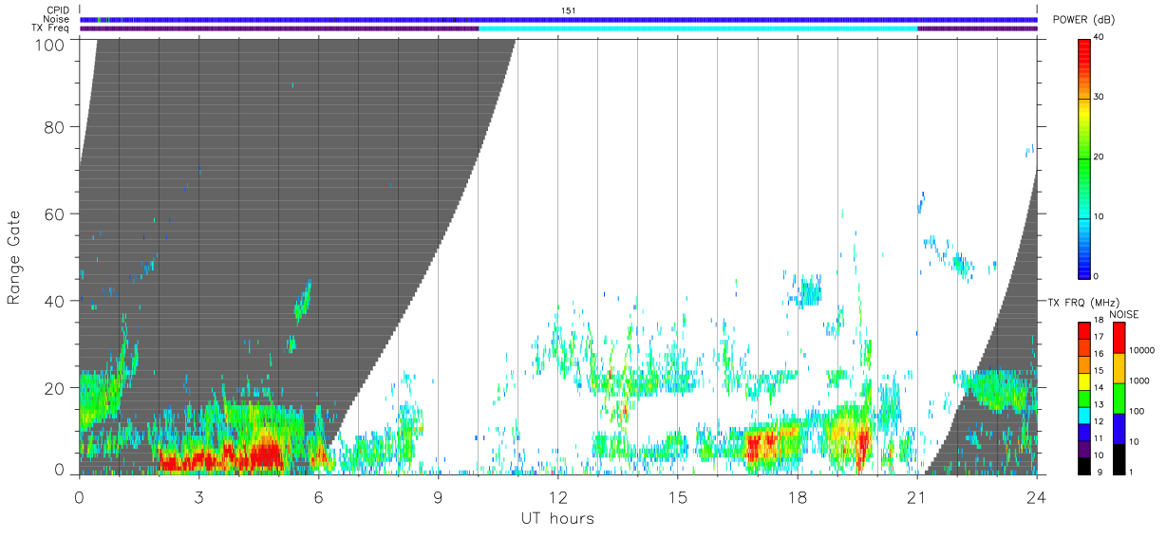Click the cyan section of TX Freq strip
This screenshot has height=538, width=1166.
tap(698, 28)
